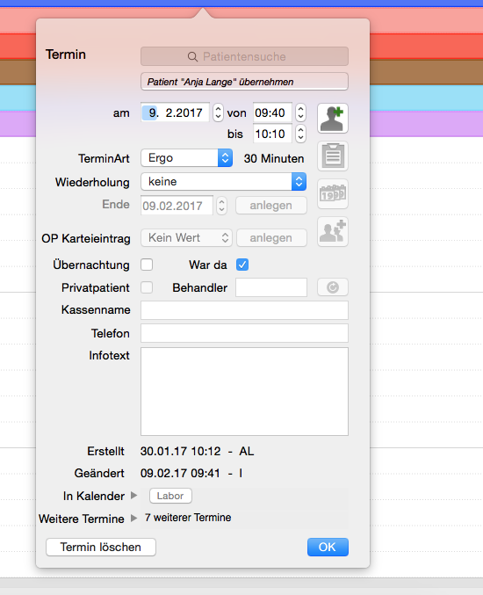Screen dimensions: 483x595
Task: Uncheck the War da checkbox
Action: pyautogui.click(x=242, y=265)
